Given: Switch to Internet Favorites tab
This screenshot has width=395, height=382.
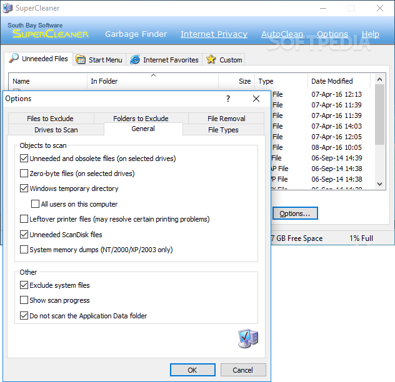Looking at the screenshot, I should tap(164, 60).
